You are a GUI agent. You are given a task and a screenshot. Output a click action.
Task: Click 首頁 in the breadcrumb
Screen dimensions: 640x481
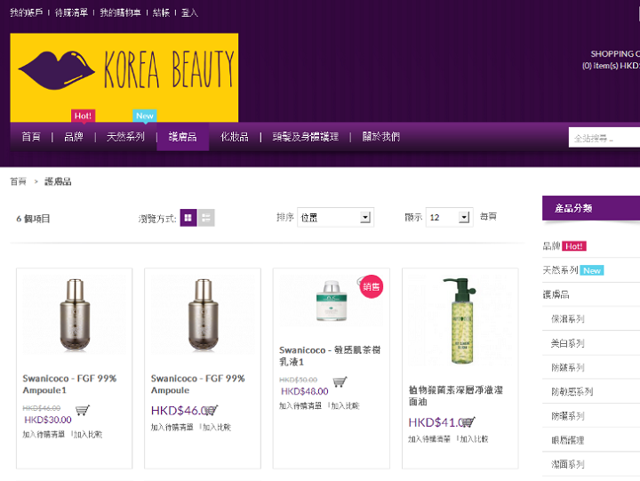(x=19, y=181)
